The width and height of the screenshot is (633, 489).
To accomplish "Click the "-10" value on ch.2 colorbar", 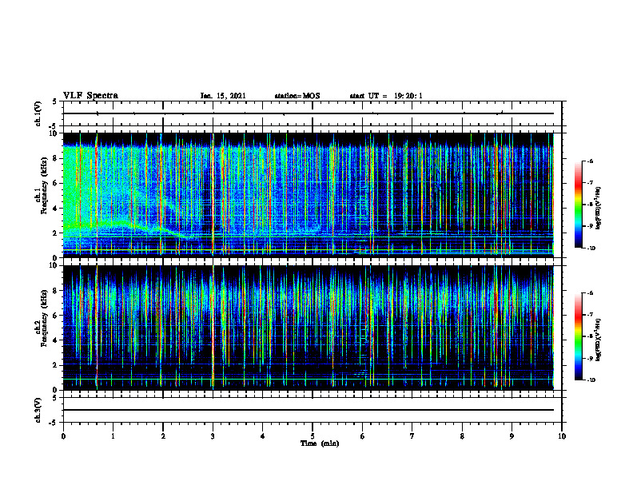I will pos(591,380).
